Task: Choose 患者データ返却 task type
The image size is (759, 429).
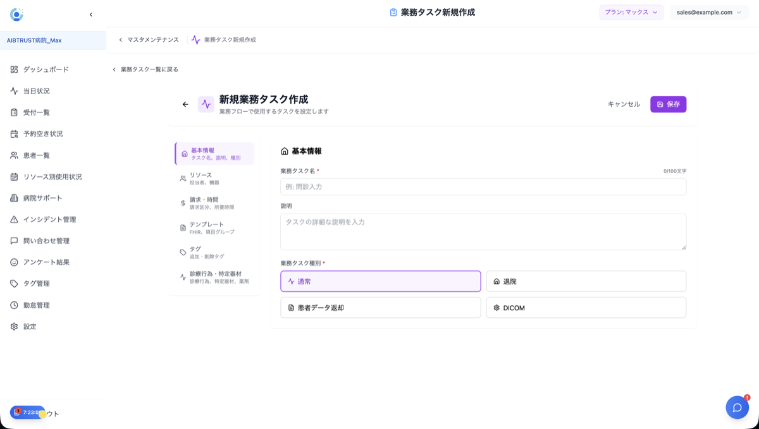Action: pos(380,307)
